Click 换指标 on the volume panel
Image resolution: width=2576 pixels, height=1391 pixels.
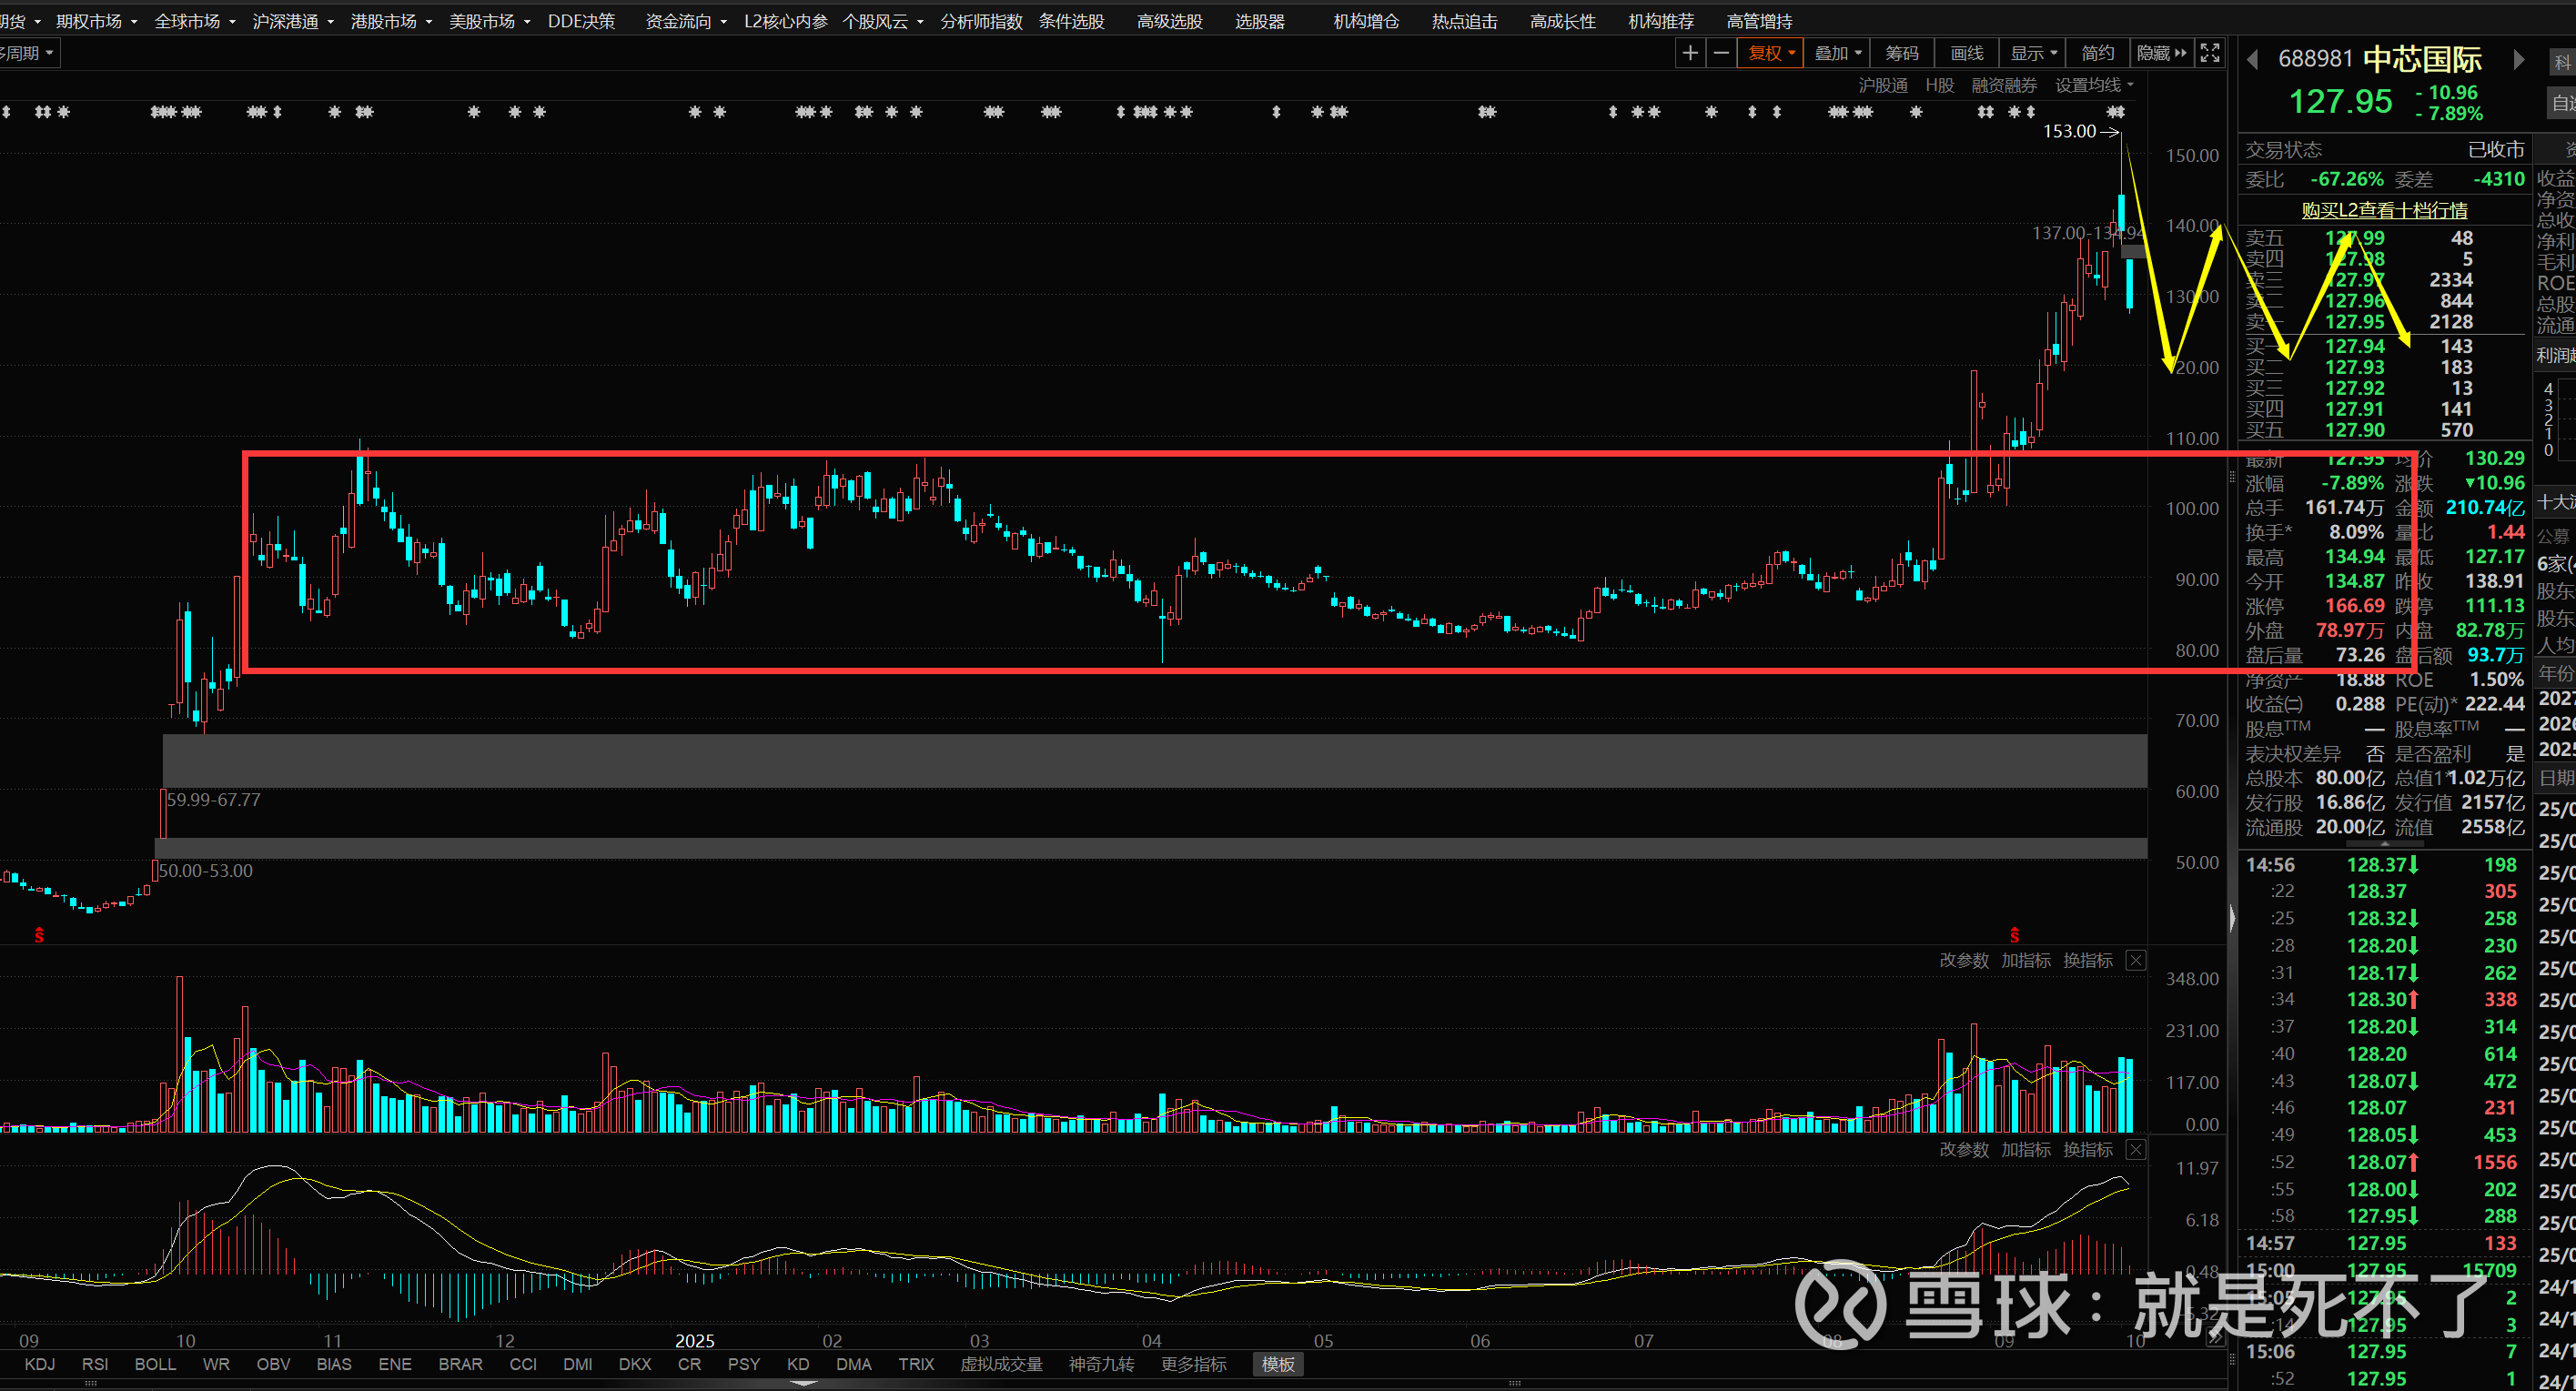[x=2088, y=960]
